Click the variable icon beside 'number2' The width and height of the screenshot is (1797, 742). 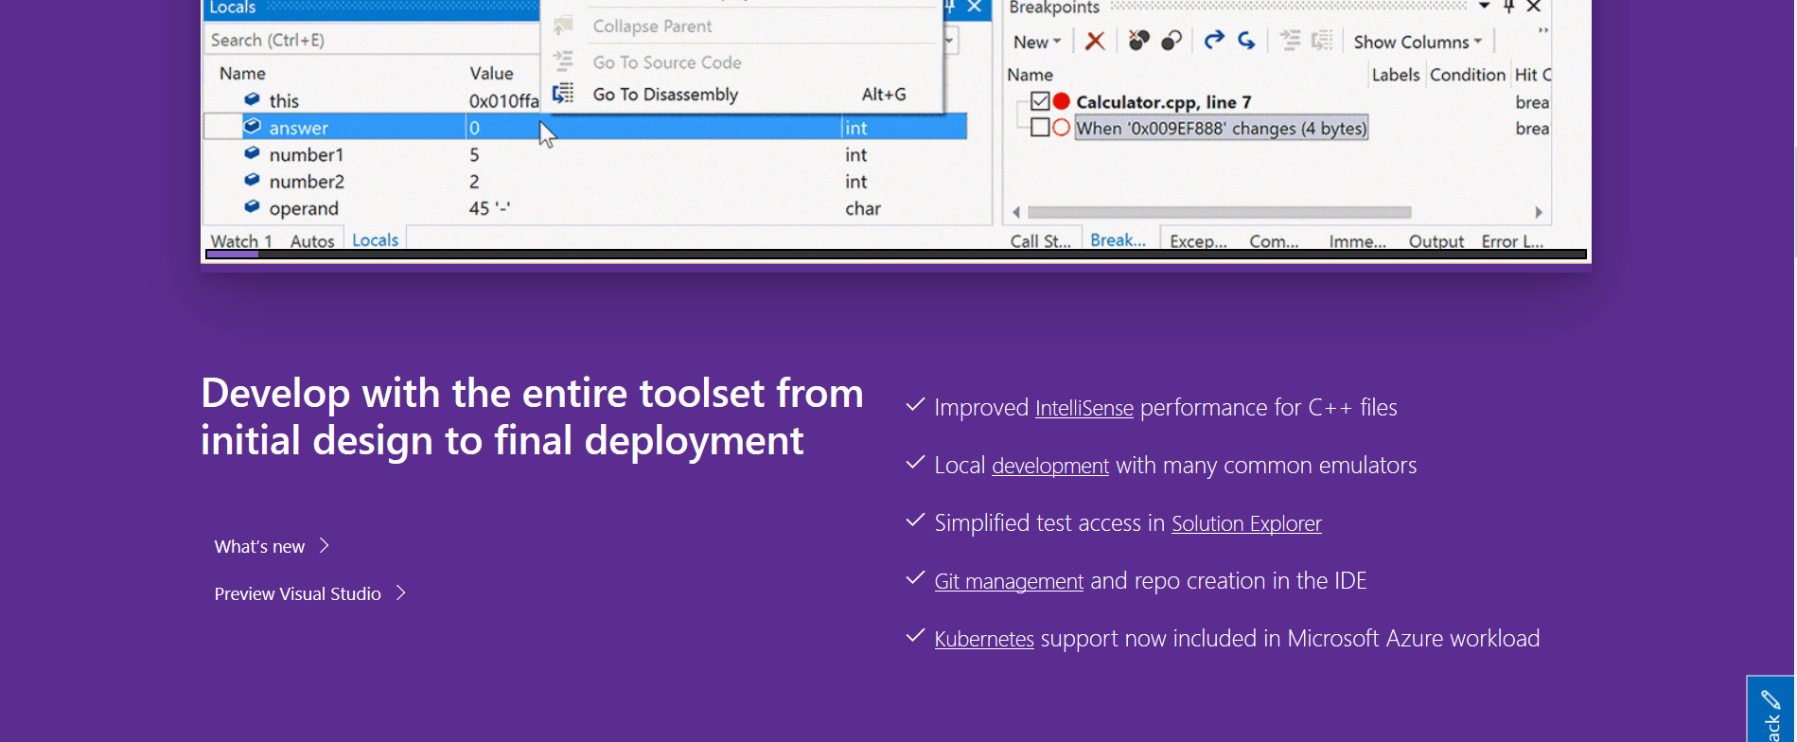click(x=252, y=180)
